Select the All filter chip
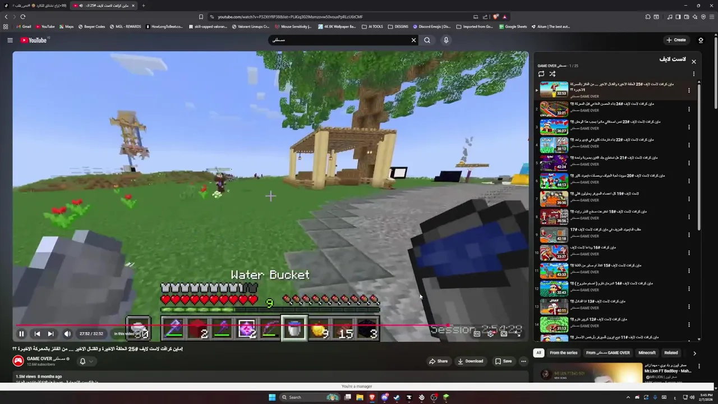The image size is (718, 404). pos(538,353)
